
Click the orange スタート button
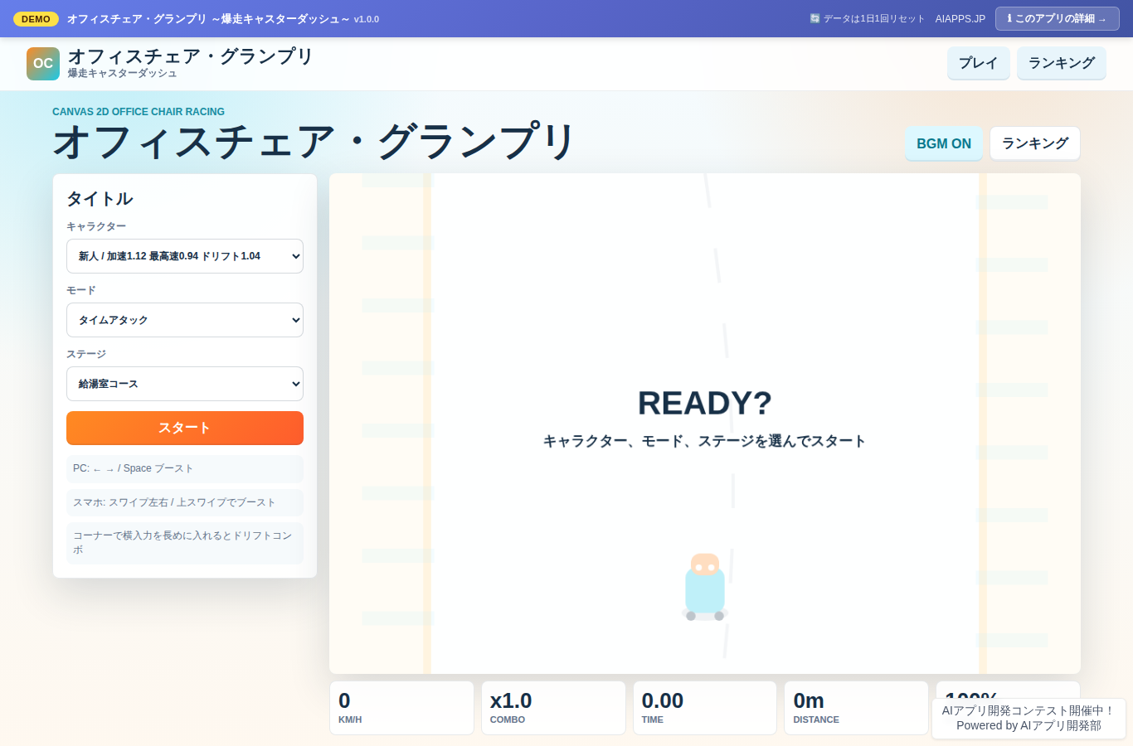[185, 428]
